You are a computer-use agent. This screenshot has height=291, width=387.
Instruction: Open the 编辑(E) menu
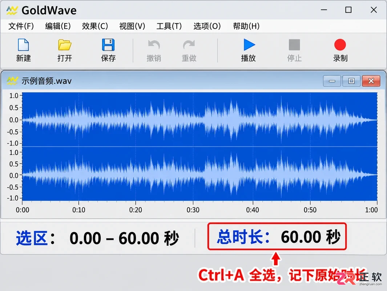(x=58, y=26)
